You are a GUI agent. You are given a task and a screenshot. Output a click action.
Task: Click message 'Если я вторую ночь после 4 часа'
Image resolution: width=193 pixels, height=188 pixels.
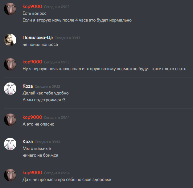[77, 20]
